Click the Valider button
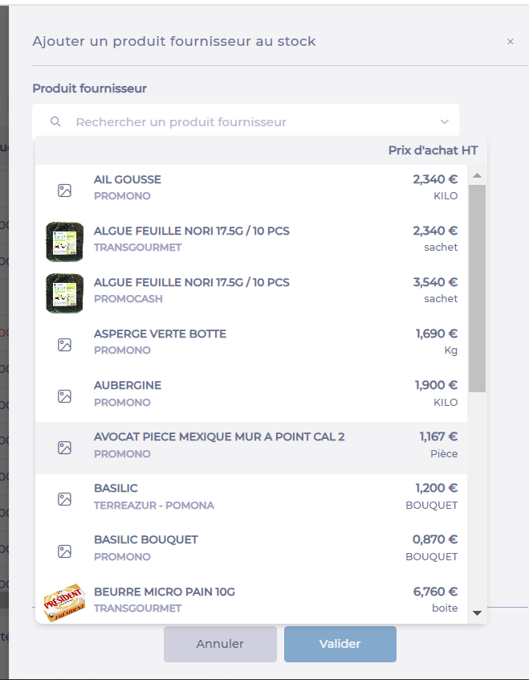Viewport: 529px width, 680px height. (x=340, y=644)
